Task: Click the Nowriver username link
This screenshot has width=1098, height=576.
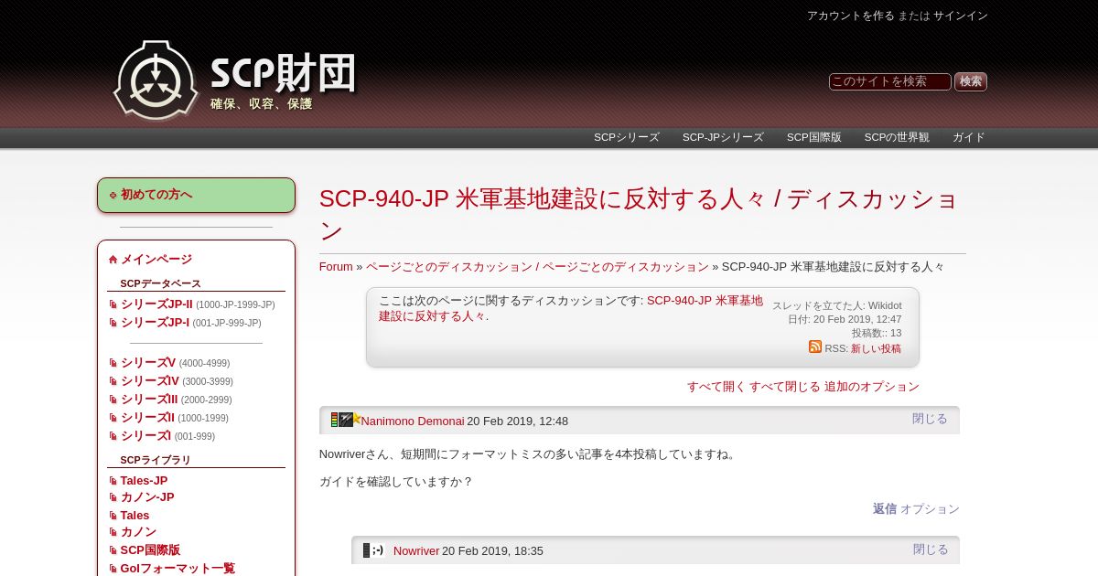Action: point(416,551)
